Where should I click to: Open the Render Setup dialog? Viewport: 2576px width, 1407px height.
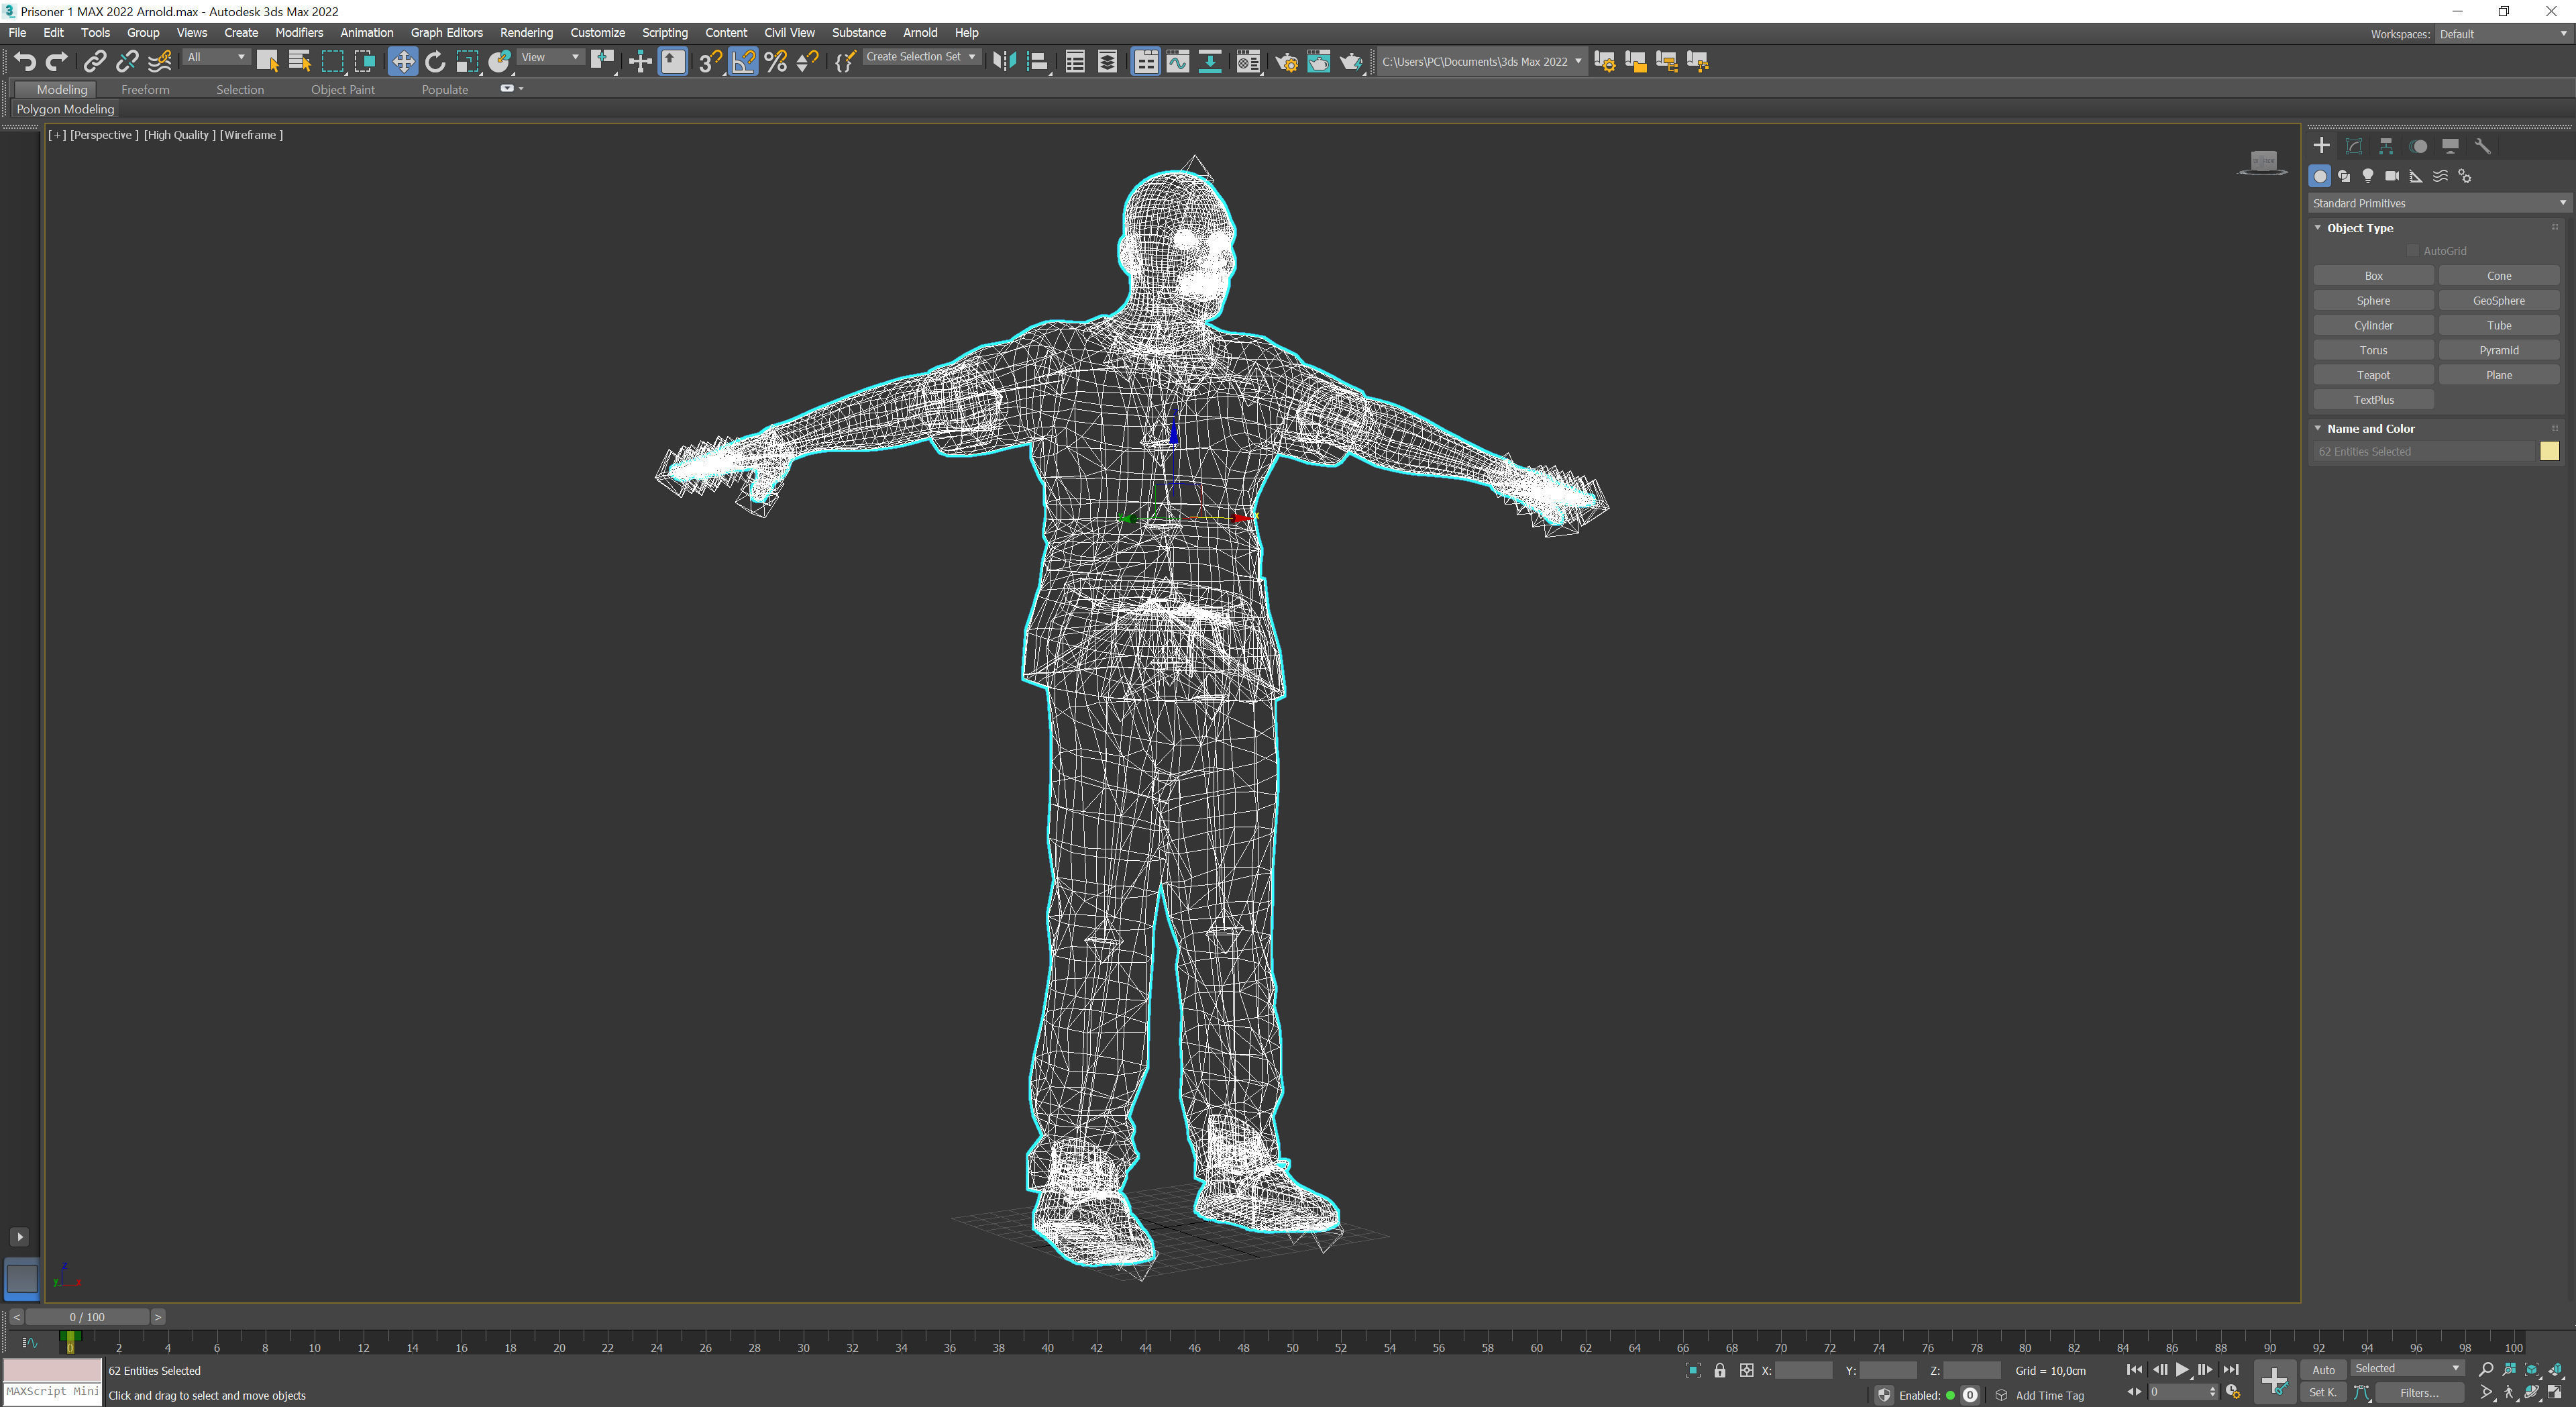coord(1287,62)
